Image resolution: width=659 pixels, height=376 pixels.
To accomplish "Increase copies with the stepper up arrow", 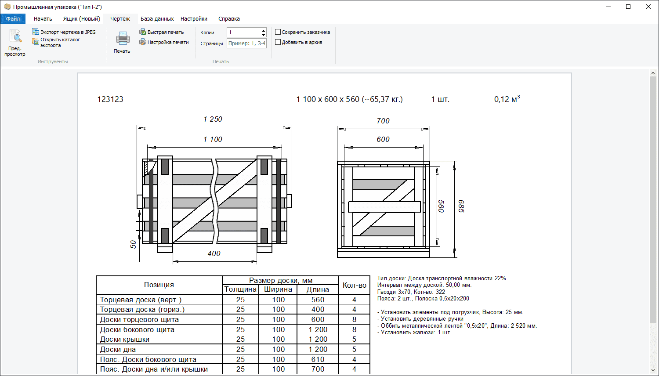I will point(263,30).
